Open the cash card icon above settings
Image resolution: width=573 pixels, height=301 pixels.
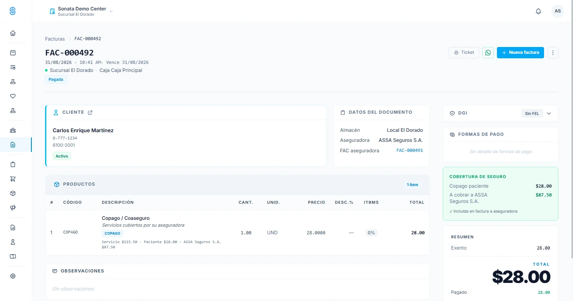(x=13, y=256)
